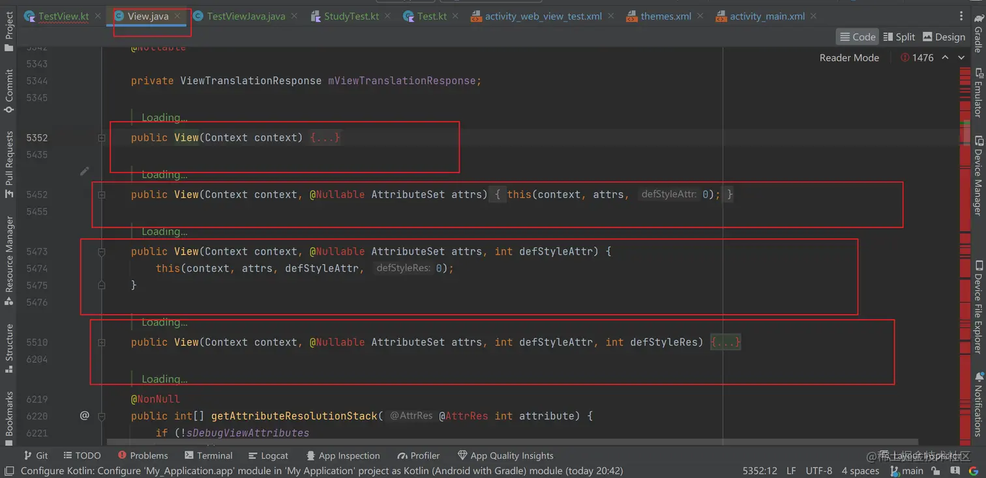The height and width of the screenshot is (478, 986).
Task: Switch the editor to Split mode
Action: coord(899,36)
